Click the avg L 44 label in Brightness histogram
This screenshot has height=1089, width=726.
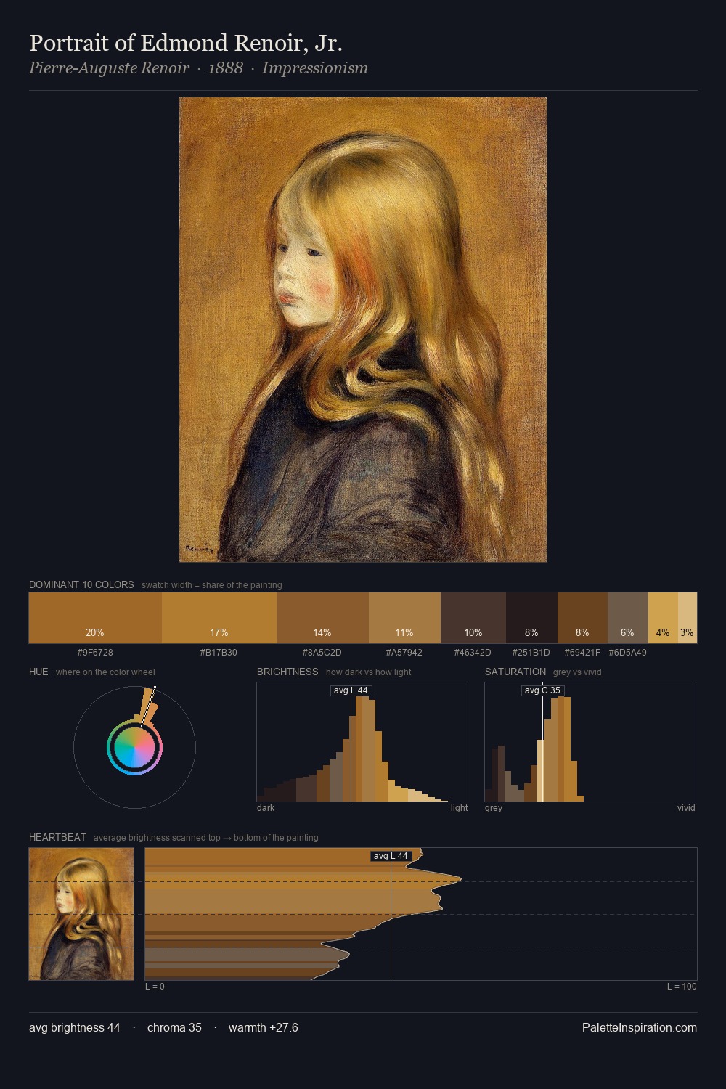351,690
